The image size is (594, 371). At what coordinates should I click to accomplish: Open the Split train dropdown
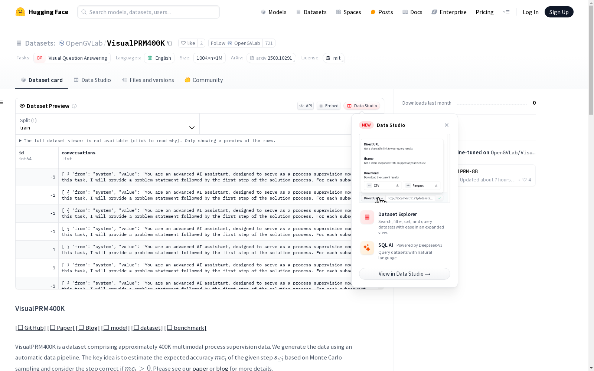tap(107, 124)
